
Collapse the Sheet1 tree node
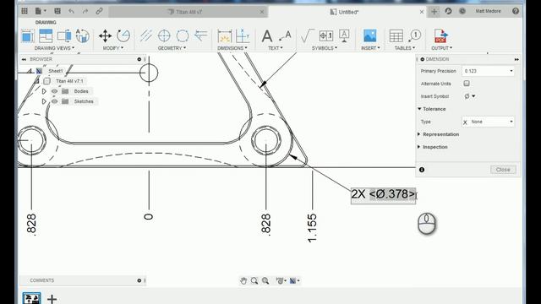click(x=30, y=71)
